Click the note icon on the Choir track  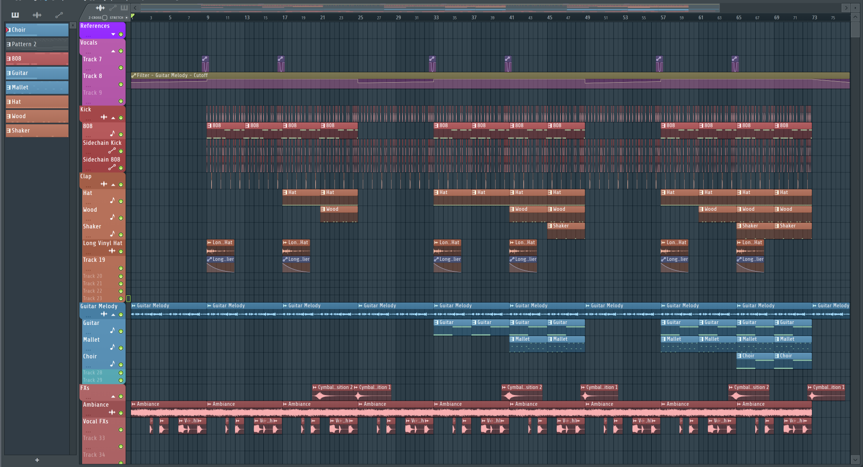[x=112, y=364]
